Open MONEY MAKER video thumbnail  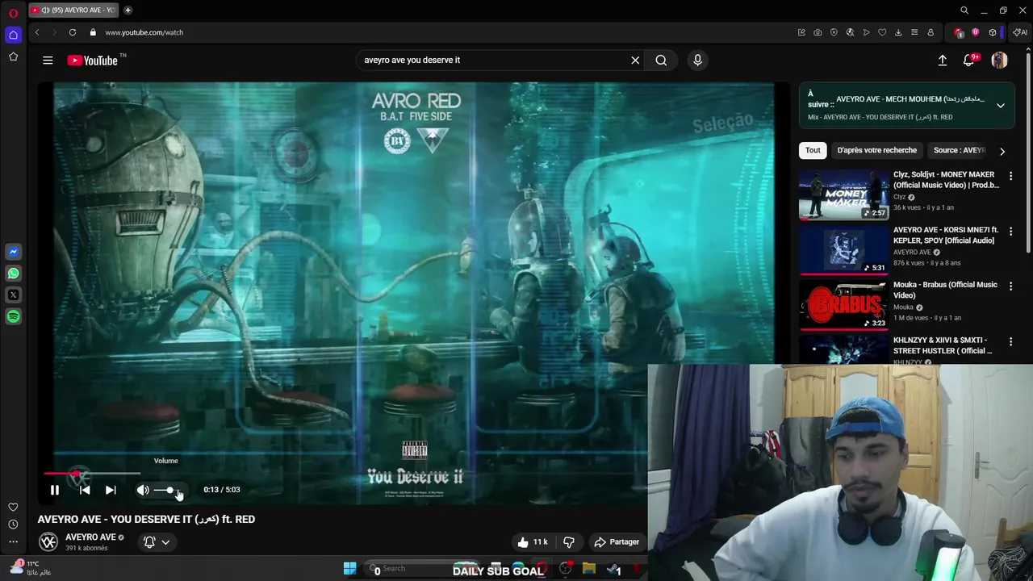coord(843,194)
